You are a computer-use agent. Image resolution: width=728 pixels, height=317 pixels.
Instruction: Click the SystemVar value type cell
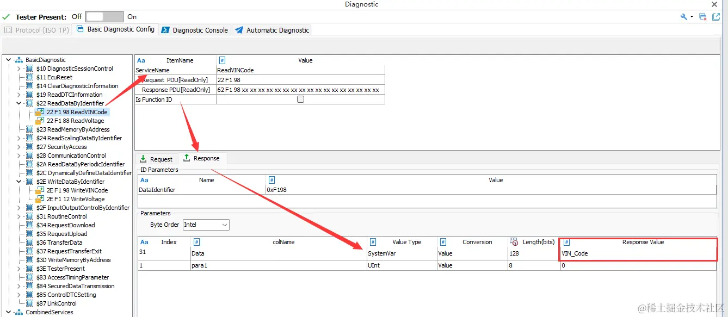point(402,253)
